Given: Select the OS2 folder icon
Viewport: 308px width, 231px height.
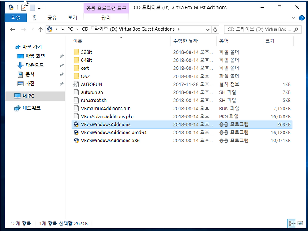Looking at the screenshot, I should click(77, 76).
